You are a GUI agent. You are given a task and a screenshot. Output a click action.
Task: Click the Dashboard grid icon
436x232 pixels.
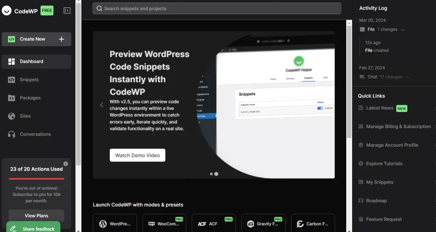click(x=11, y=61)
